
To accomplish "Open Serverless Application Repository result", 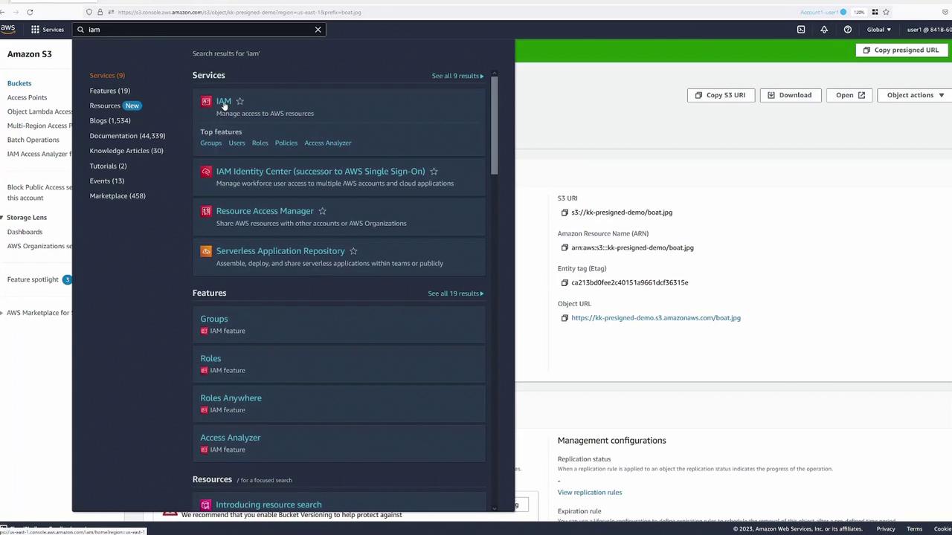I will point(280,251).
